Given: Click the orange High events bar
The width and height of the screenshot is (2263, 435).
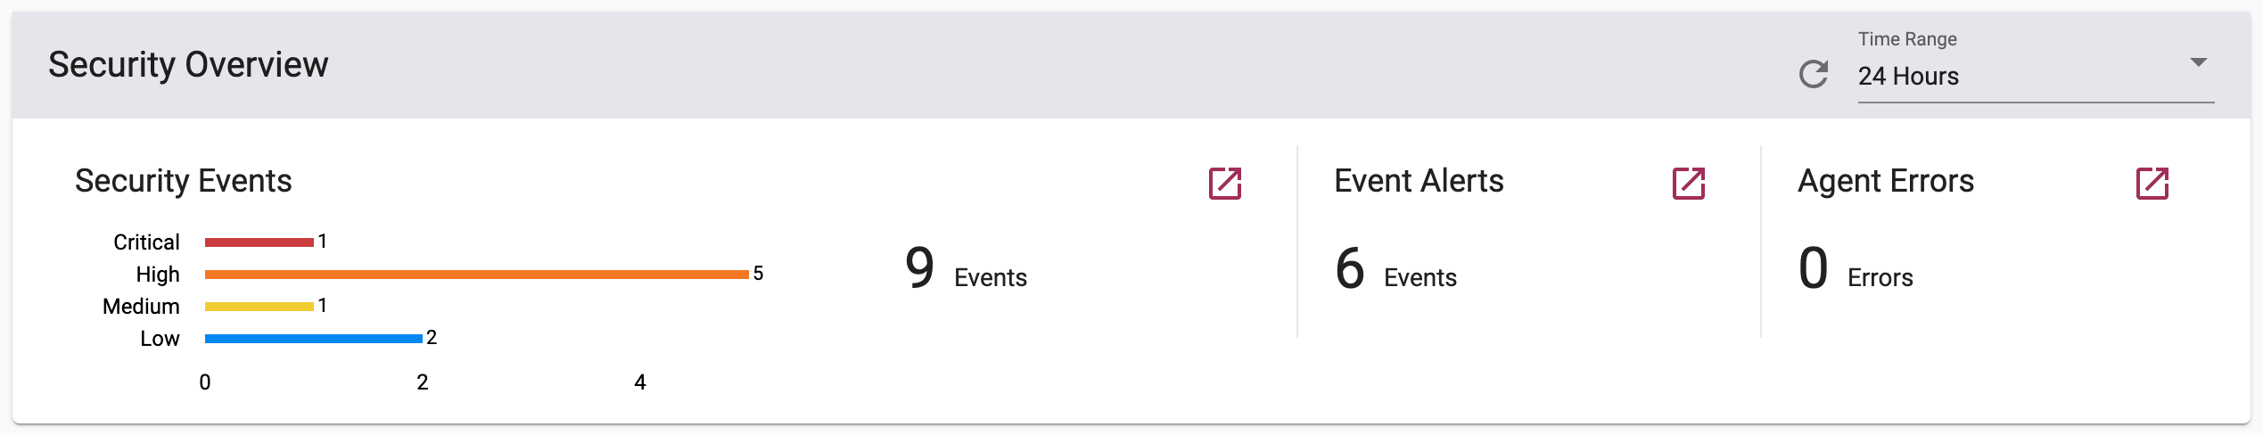Looking at the screenshot, I should pos(477,275).
